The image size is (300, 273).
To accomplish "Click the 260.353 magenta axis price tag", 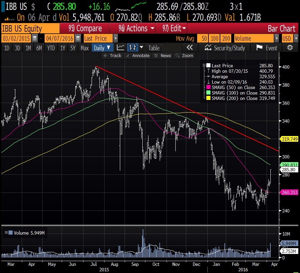I will pyautogui.click(x=289, y=192).
